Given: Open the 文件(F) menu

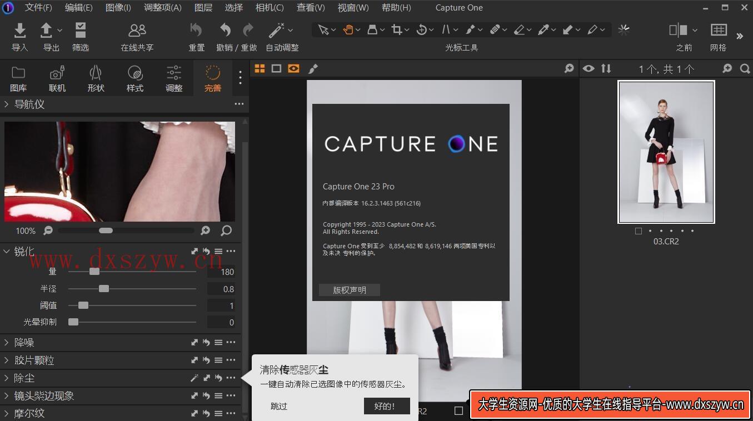Looking at the screenshot, I should (x=38, y=8).
